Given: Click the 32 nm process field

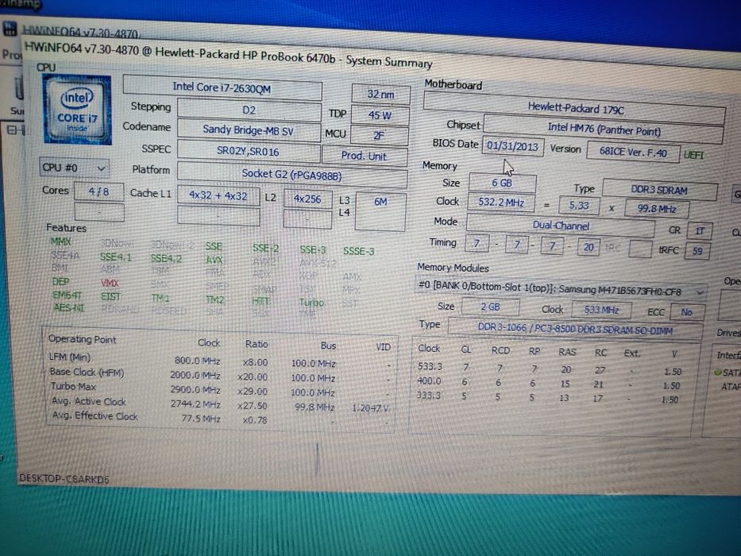Looking at the screenshot, I should tap(381, 94).
